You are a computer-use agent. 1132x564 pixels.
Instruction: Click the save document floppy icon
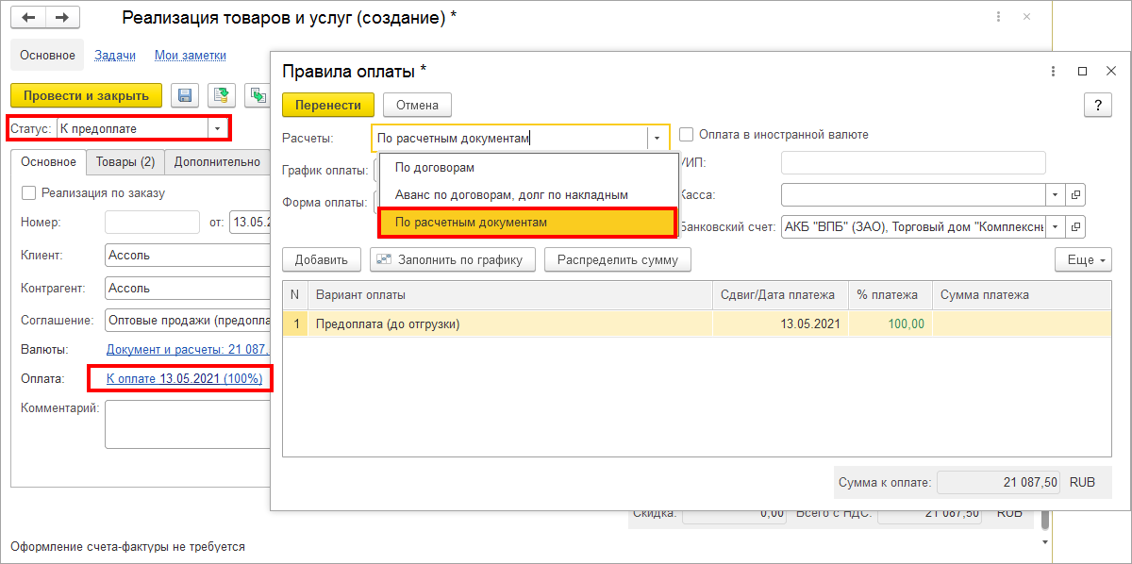(185, 95)
